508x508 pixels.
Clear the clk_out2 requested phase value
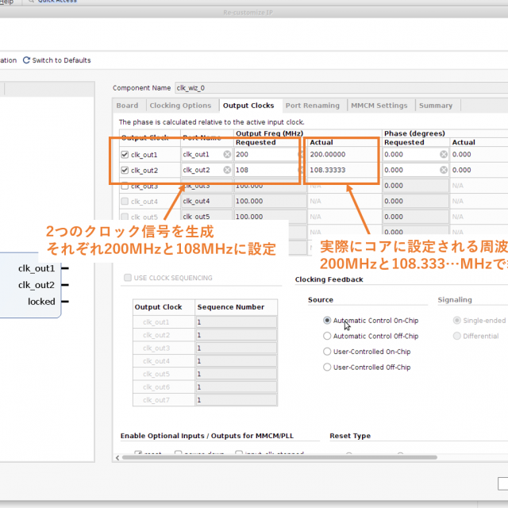pos(444,170)
